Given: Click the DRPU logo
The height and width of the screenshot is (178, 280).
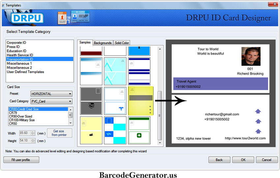Looking at the screenshot, I should click(27, 18).
